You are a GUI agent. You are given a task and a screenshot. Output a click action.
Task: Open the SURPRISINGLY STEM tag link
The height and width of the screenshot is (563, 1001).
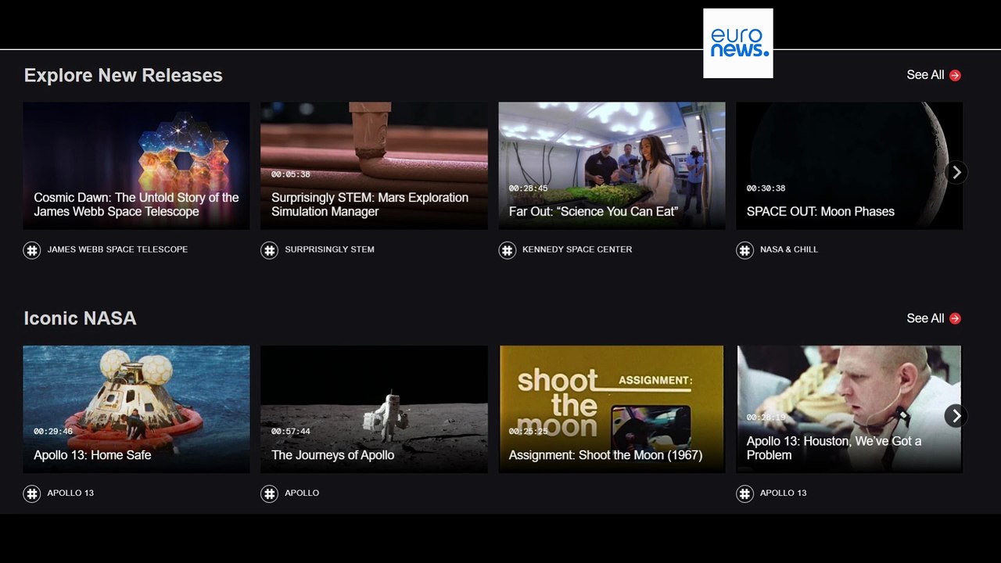click(x=329, y=249)
